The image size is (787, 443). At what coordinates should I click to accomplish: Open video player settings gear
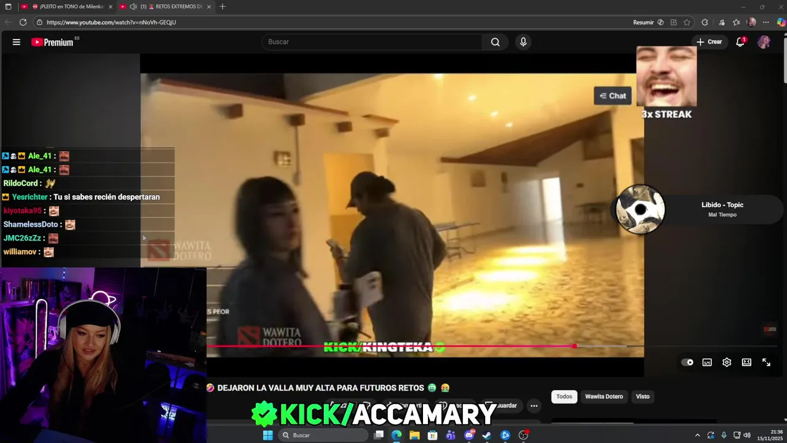[x=727, y=362]
